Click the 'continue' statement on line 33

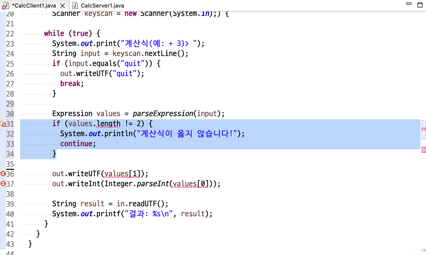(76, 144)
